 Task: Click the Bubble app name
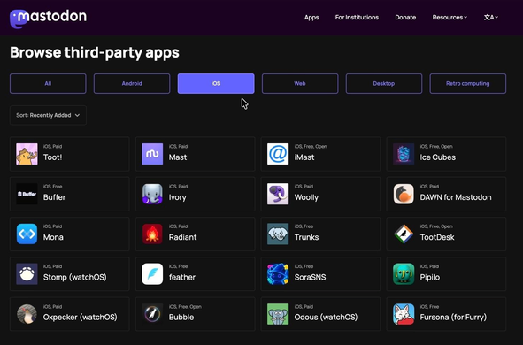[181, 318]
